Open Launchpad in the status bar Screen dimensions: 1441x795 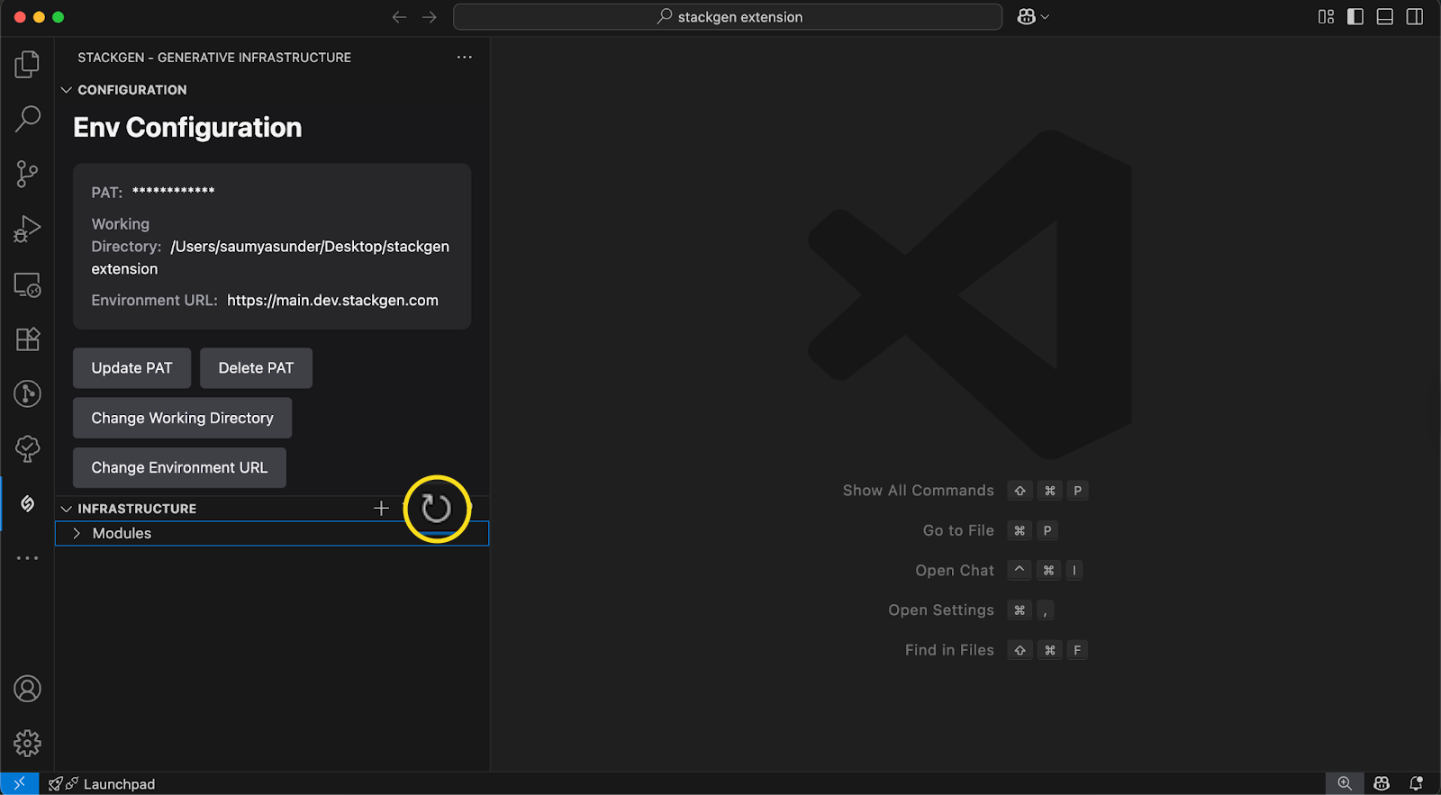pyautogui.click(x=102, y=784)
